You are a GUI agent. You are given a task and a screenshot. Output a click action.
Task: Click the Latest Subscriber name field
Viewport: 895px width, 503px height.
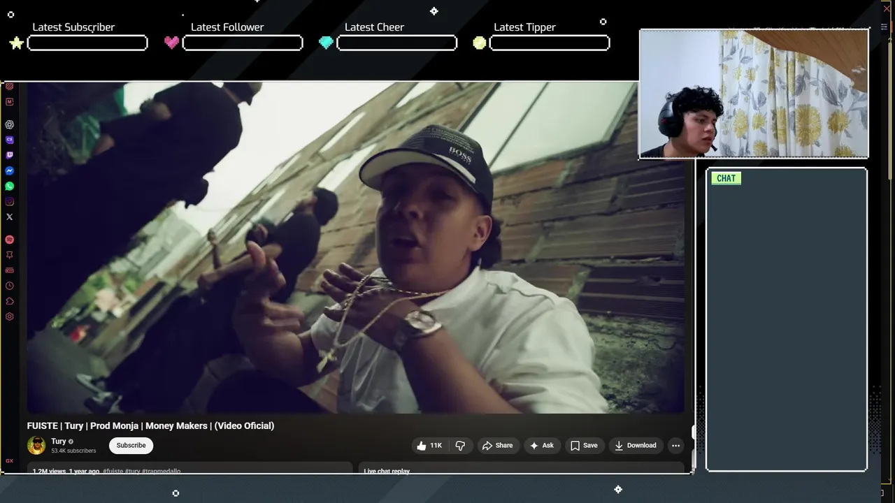point(87,43)
